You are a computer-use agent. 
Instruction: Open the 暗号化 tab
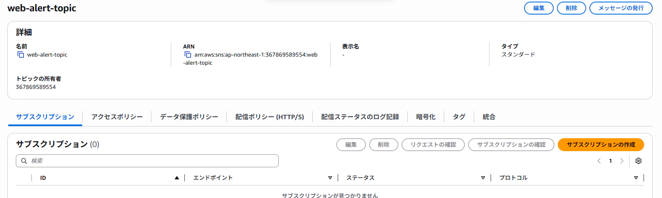tap(426, 117)
